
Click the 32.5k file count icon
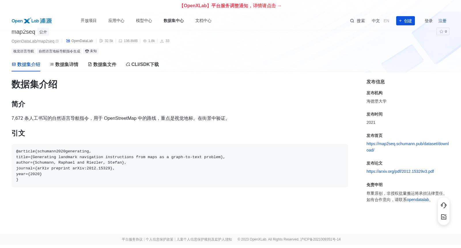(101, 41)
